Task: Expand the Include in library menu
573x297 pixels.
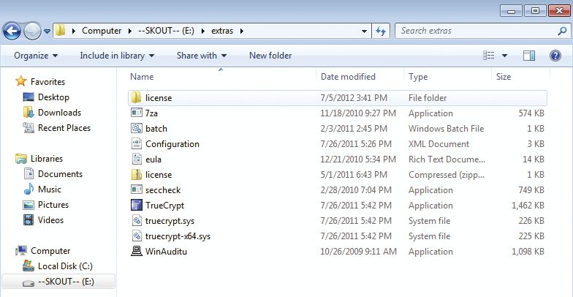Action: pyautogui.click(x=117, y=56)
